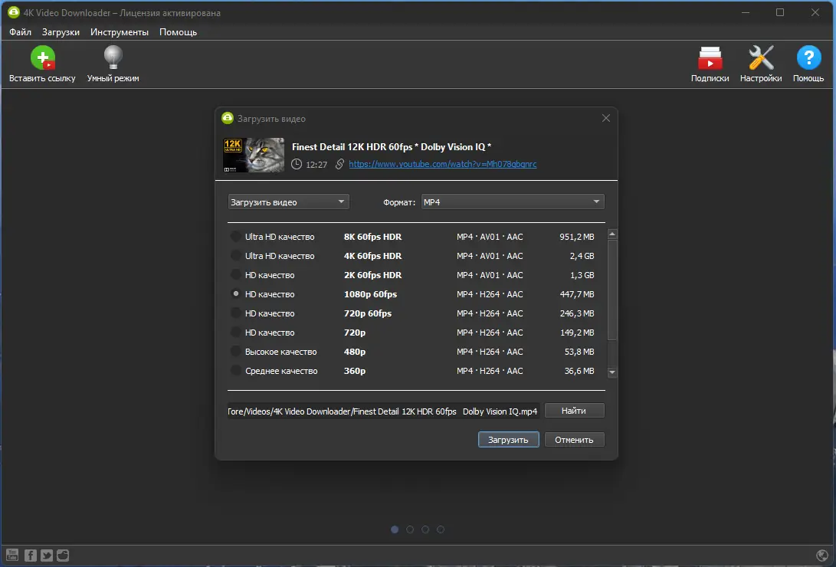Go to the fourth page indicator dot
Image resolution: width=836 pixels, height=567 pixels.
click(x=441, y=529)
